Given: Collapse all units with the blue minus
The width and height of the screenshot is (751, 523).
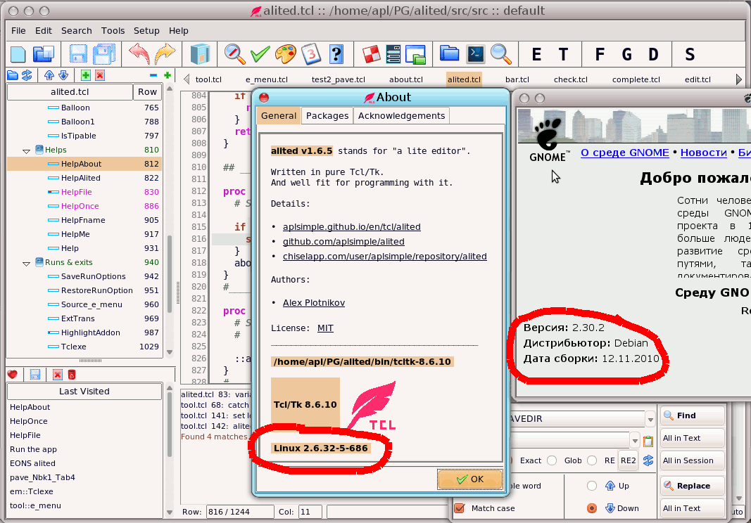Looking at the screenshot, I should 153,75.
